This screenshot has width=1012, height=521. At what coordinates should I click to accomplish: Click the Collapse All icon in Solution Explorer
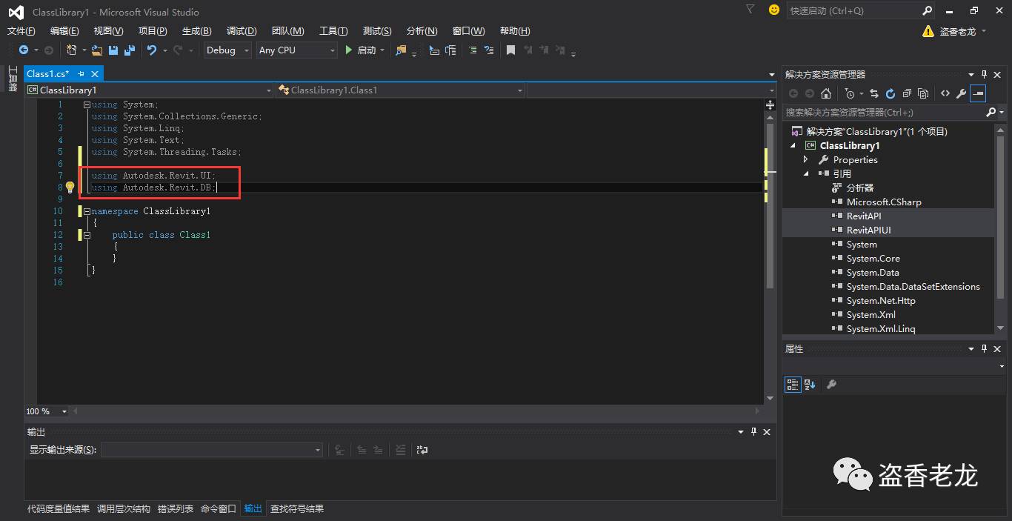point(907,93)
